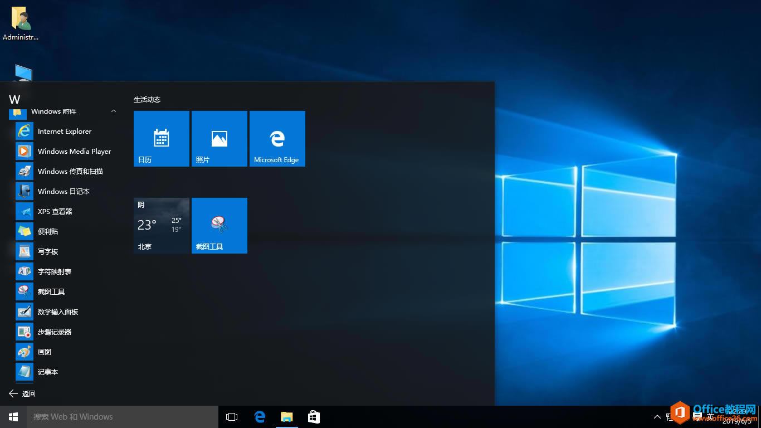Open 字符映射表 character map

pos(65,272)
